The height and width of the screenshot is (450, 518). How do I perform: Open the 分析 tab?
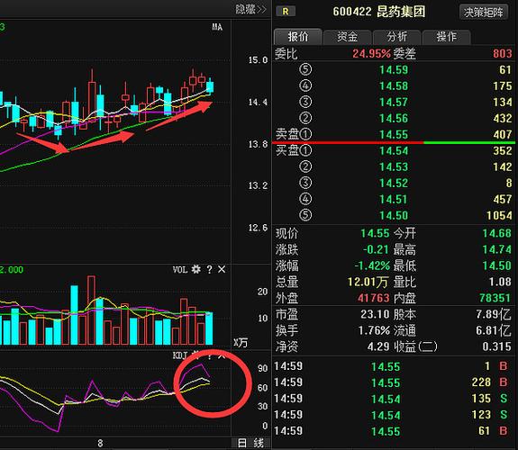click(396, 37)
